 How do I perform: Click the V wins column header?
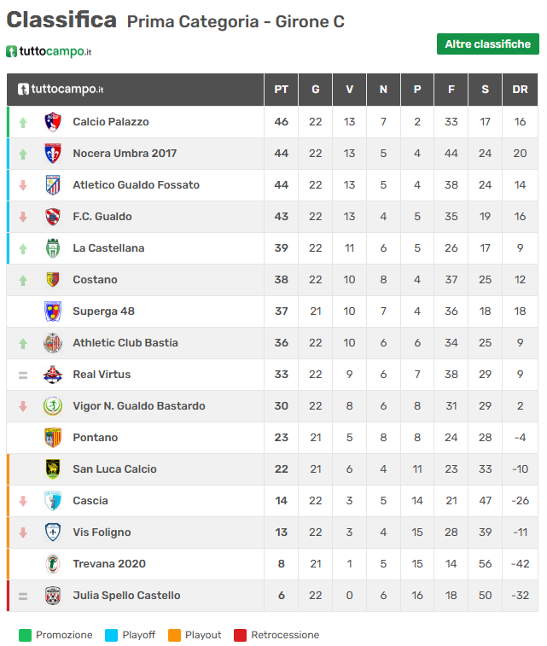(349, 90)
